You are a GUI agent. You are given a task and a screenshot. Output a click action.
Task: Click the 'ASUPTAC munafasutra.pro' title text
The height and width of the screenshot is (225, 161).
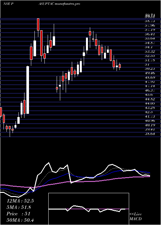pos(59,4)
